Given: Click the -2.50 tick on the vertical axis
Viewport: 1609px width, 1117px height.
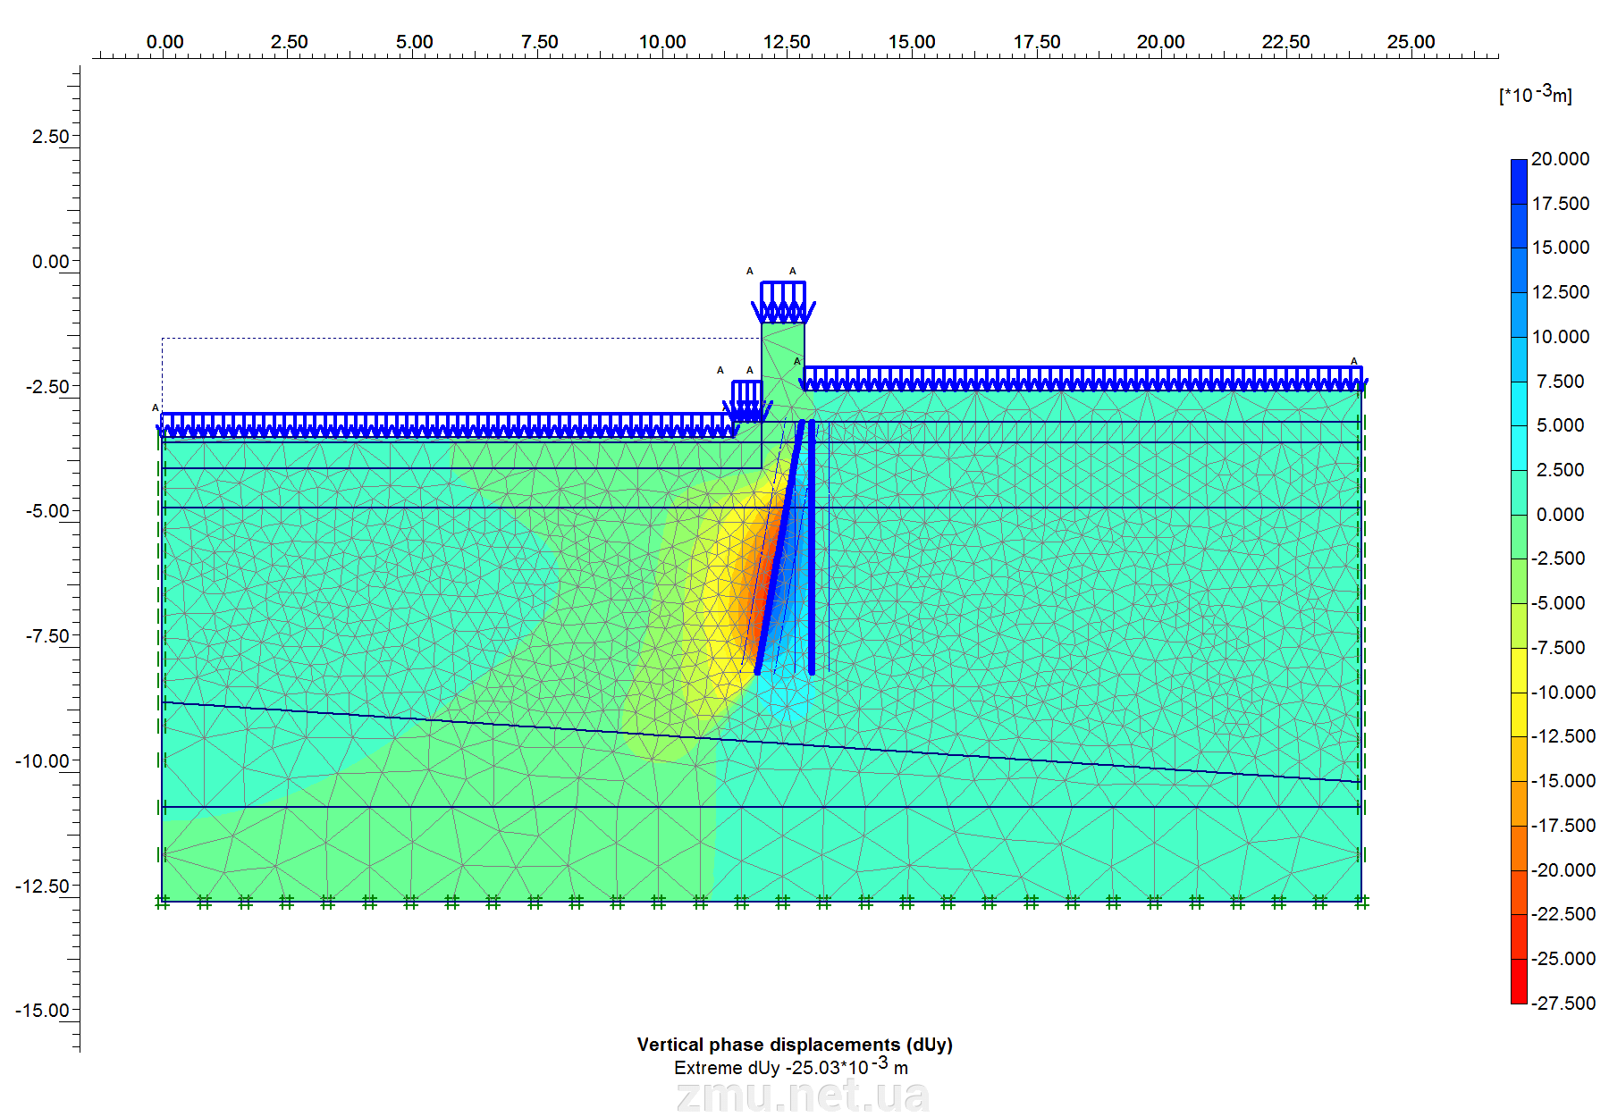Looking at the screenshot, I should (x=47, y=387).
